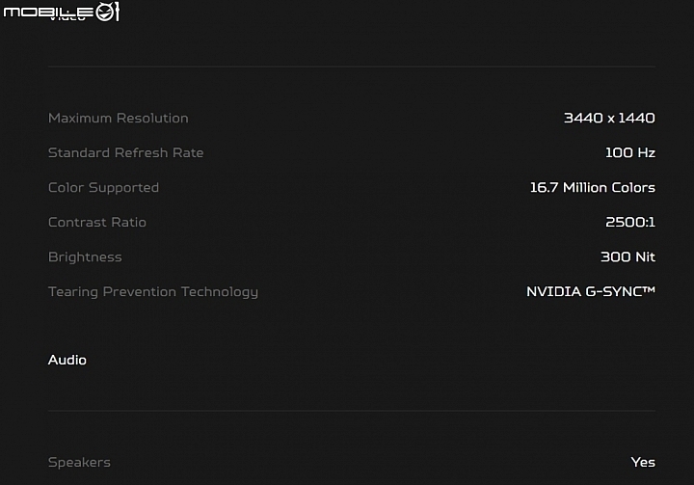Screen dimensions: 694x485
Task: Select the Color Supported label
Action: coord(103,188)
